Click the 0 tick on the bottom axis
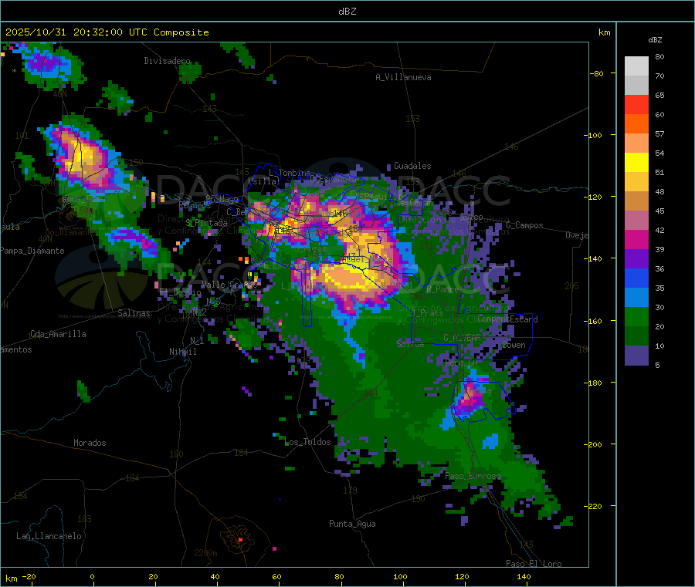 (92, 576)
